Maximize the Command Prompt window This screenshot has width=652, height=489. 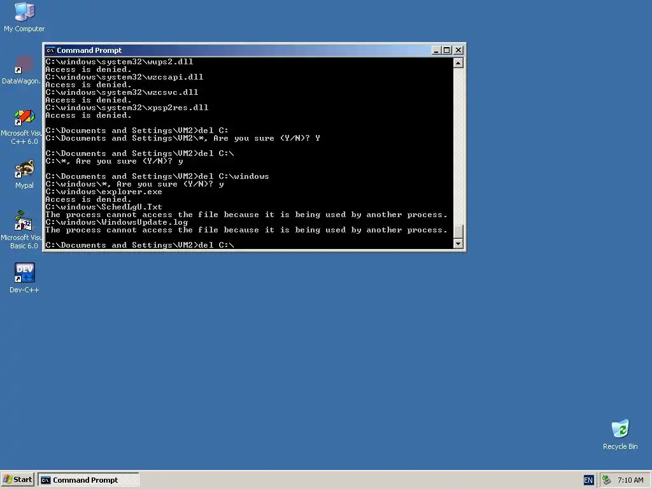pos(446,50)
